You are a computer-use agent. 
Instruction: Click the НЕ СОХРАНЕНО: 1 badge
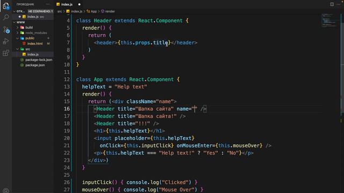pos(41,11)
